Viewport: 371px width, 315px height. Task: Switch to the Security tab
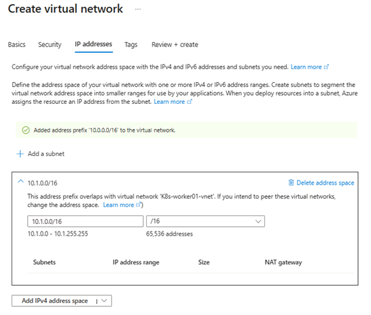click(x=50, y=44)
